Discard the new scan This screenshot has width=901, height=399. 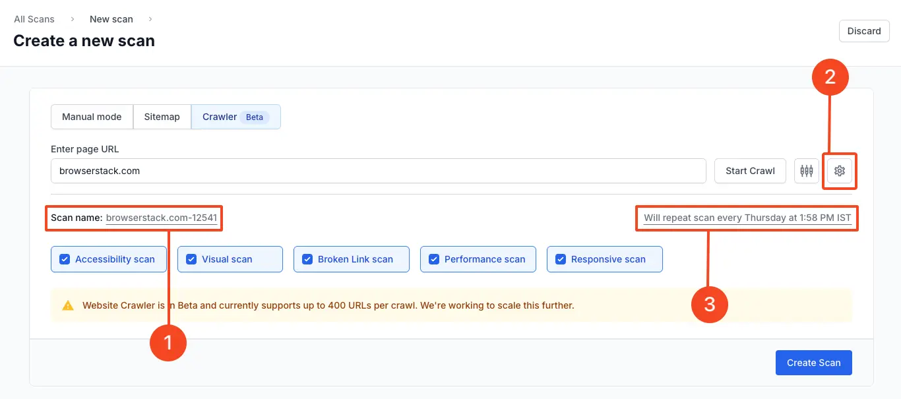(x=863, y=31)
